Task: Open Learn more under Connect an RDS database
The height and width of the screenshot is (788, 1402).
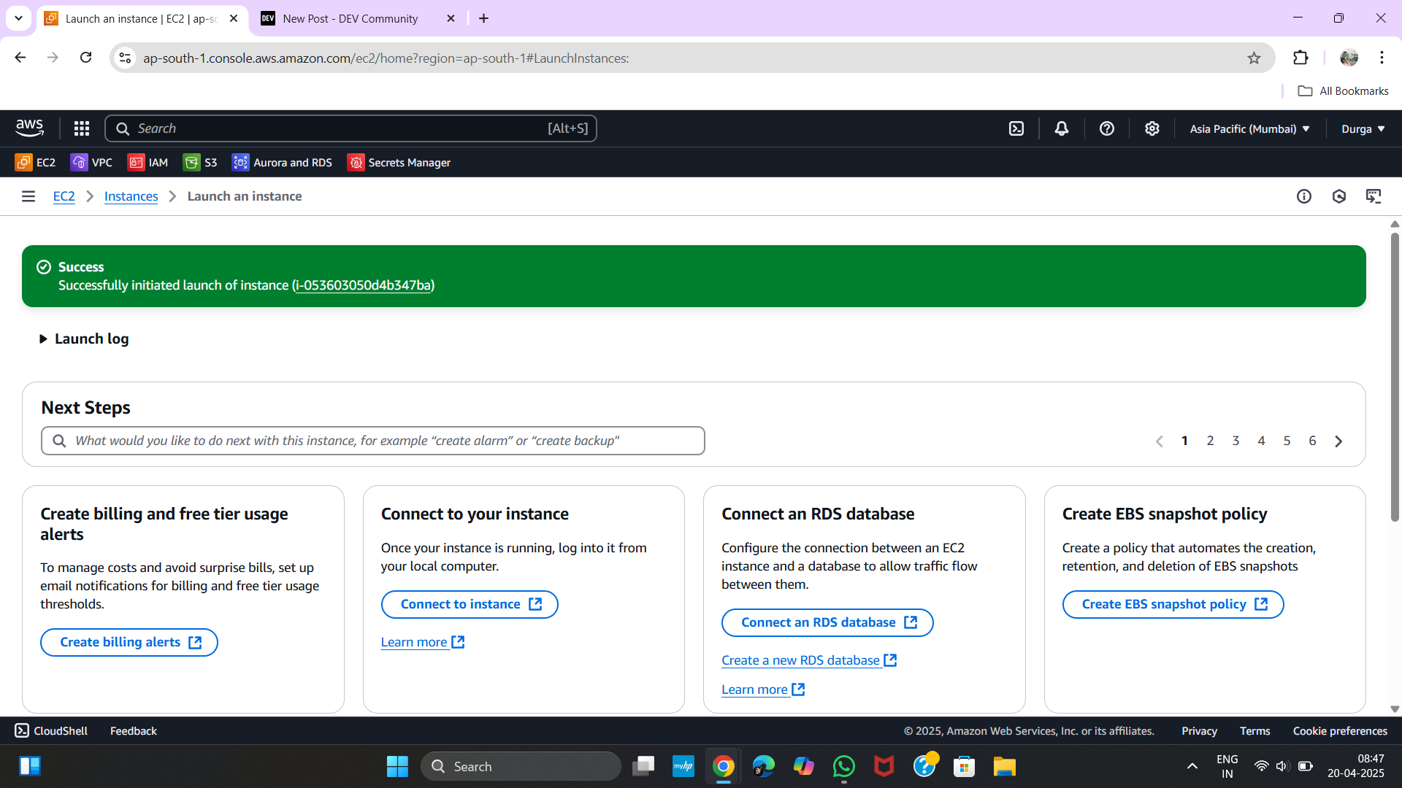Action: (763, 689)
